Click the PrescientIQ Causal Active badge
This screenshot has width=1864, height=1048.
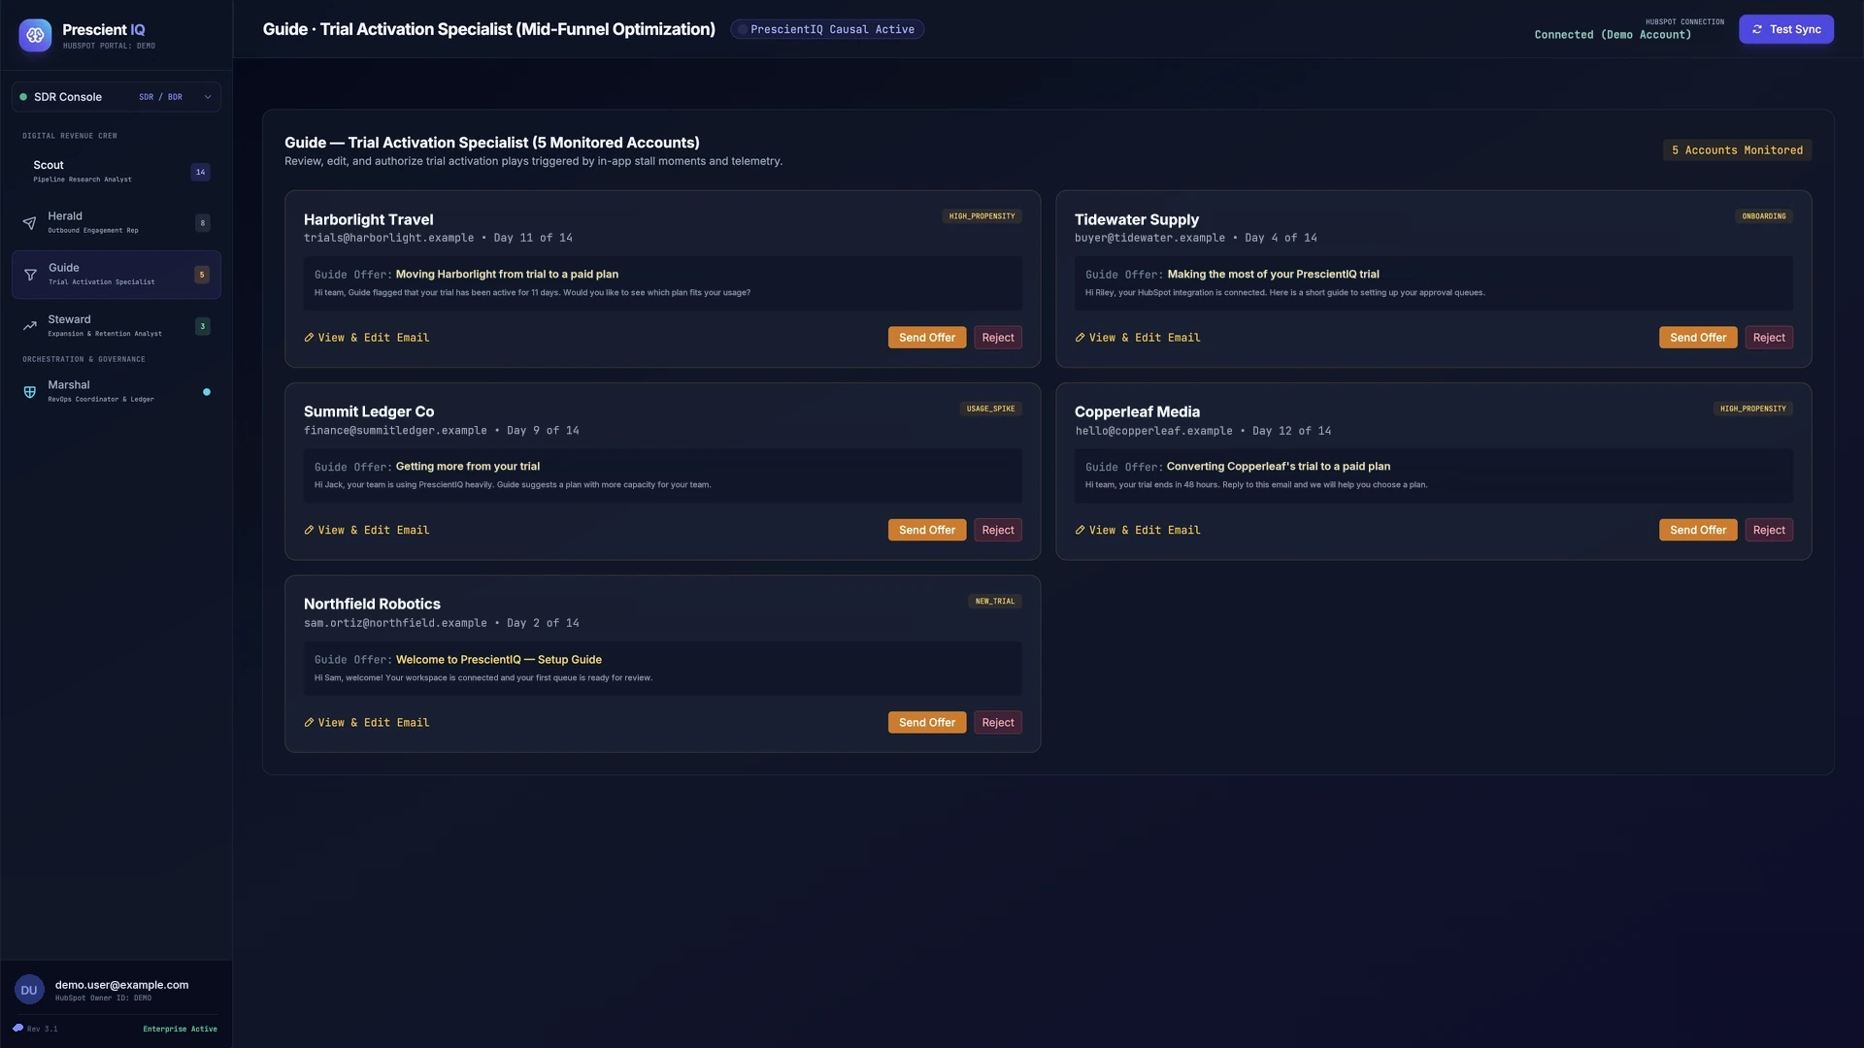[x=827, y=29]
